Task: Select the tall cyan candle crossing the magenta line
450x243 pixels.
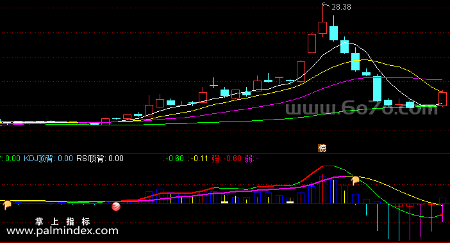Action: click(x=377, y=88)
